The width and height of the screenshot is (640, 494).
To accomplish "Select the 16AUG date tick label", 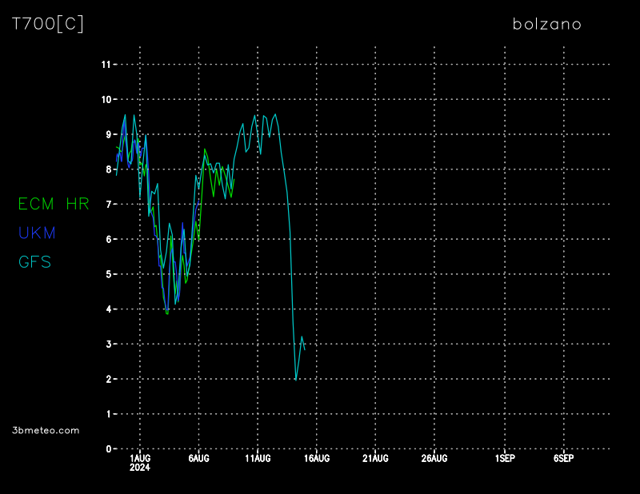I will (x=317, y=459).
